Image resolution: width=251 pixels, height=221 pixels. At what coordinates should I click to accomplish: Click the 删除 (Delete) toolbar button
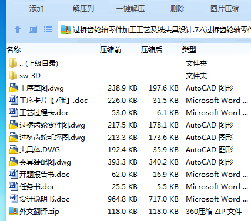click(x=178, y=9)
